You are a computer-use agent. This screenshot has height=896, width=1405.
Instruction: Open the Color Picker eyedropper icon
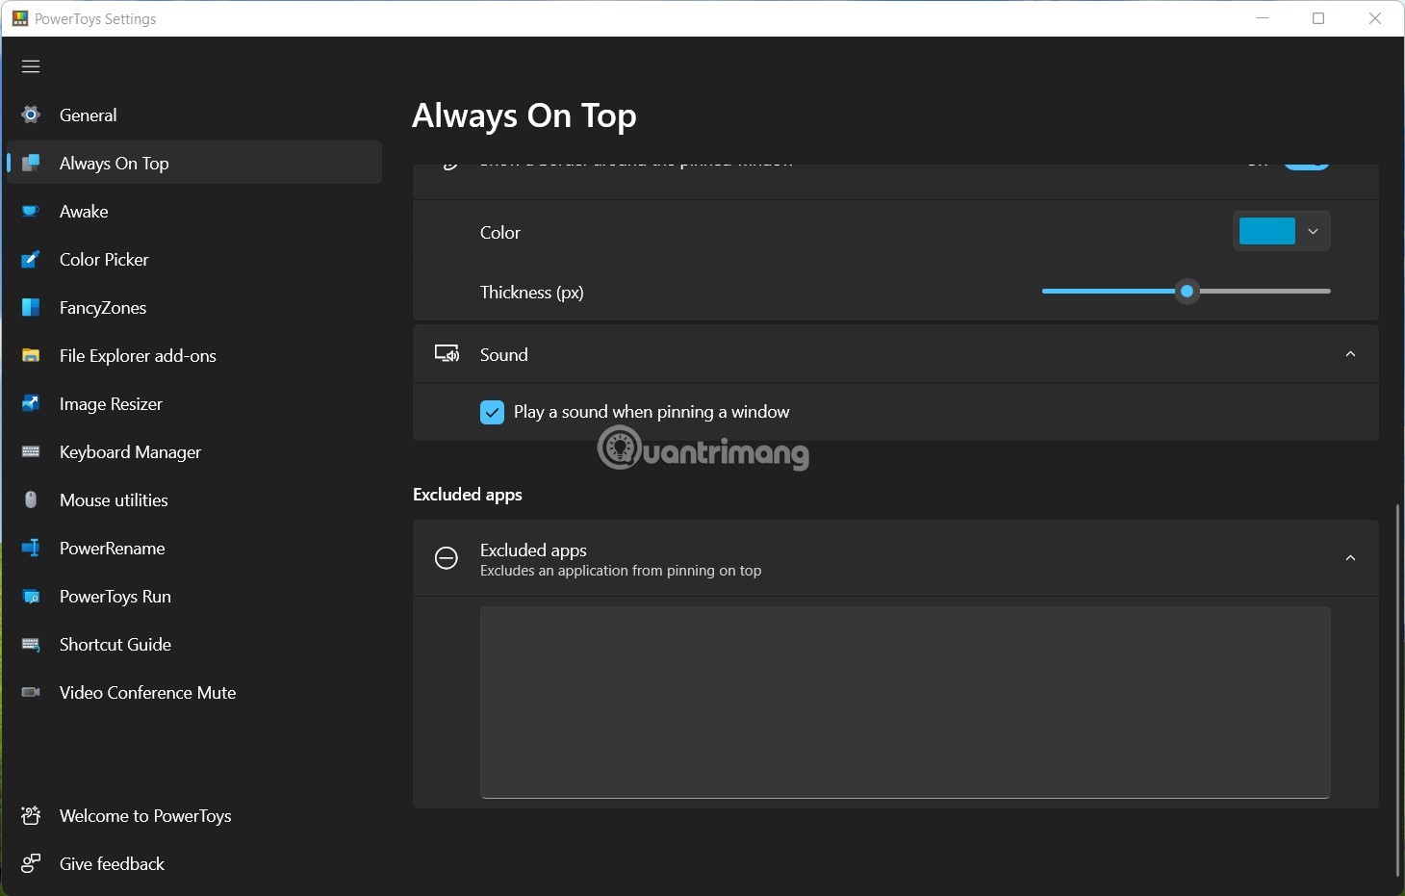[x=30, y=259]
